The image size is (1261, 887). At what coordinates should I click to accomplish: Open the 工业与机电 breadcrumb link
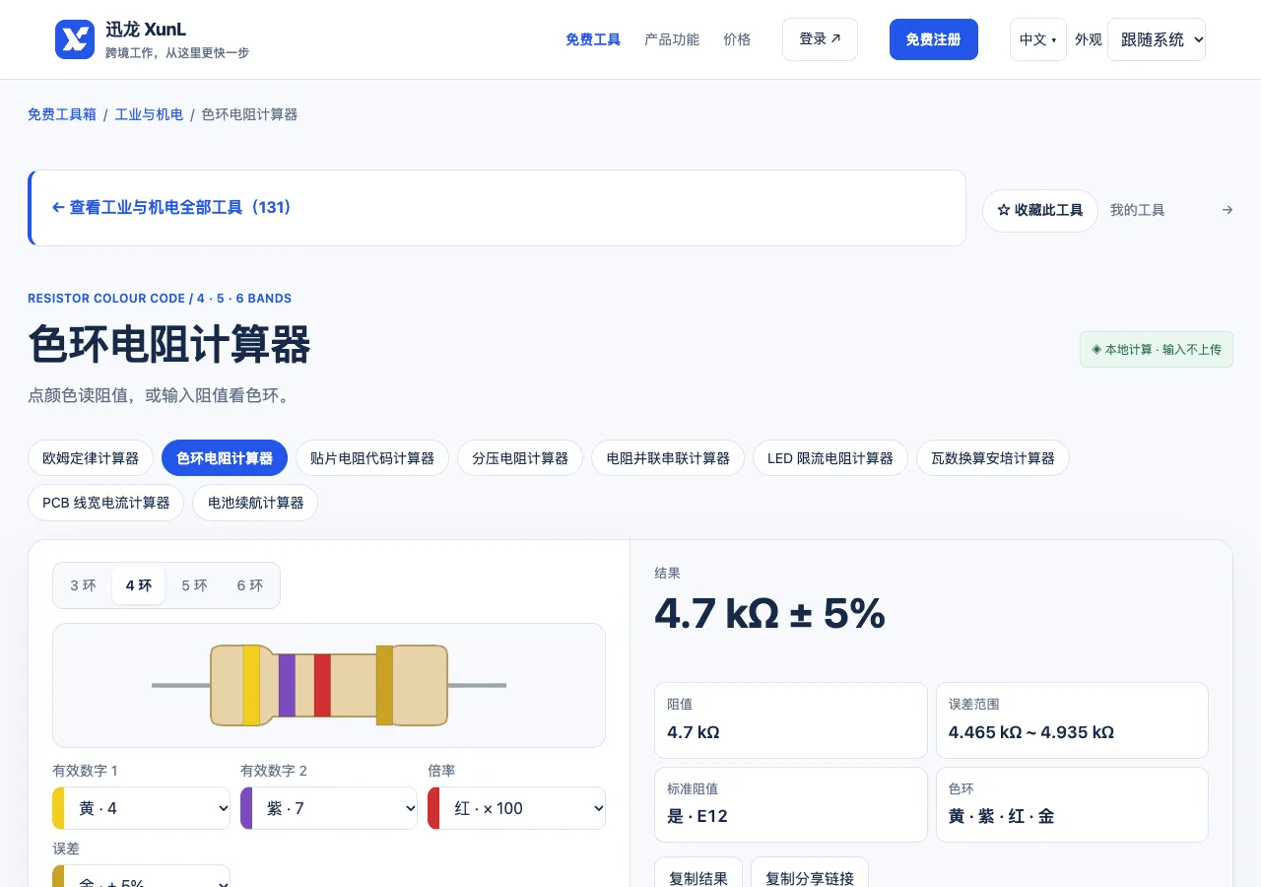click(149, 114)
